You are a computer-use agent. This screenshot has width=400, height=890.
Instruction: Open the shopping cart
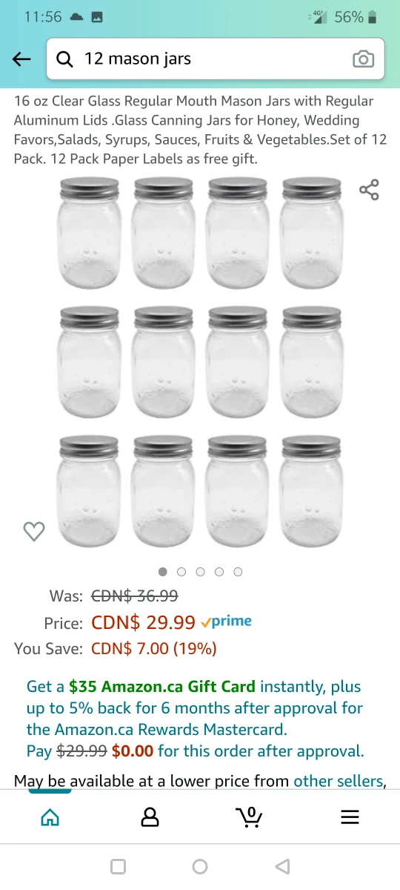click(249, 817)
